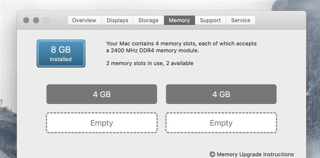Minimize the window with the second title-bar button
This screenshot has height=158, width=320.
click(36, 20)
